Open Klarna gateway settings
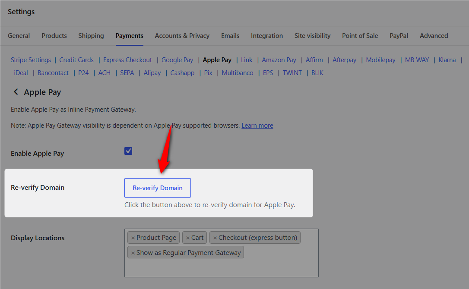469x289 pixels. click(447, 60)
